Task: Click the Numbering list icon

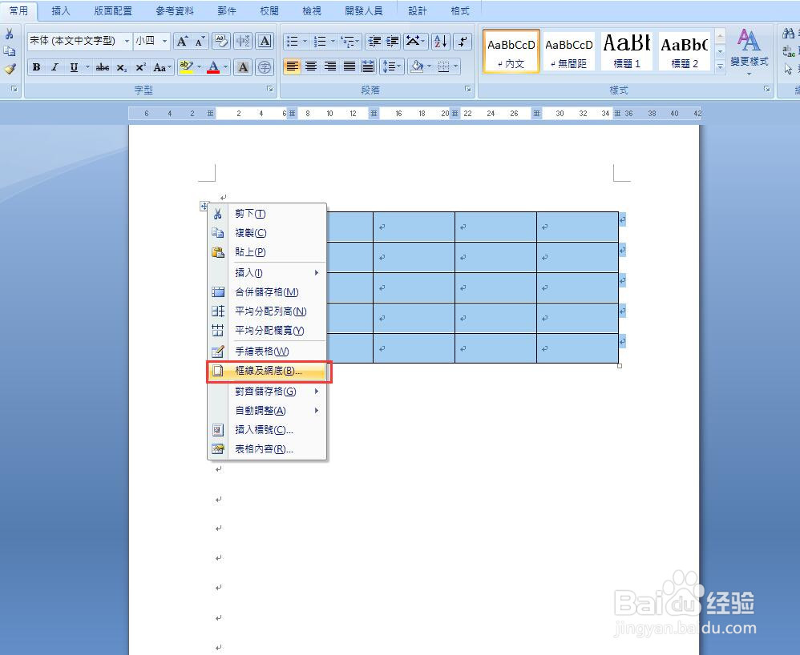Action: [320, 42]
